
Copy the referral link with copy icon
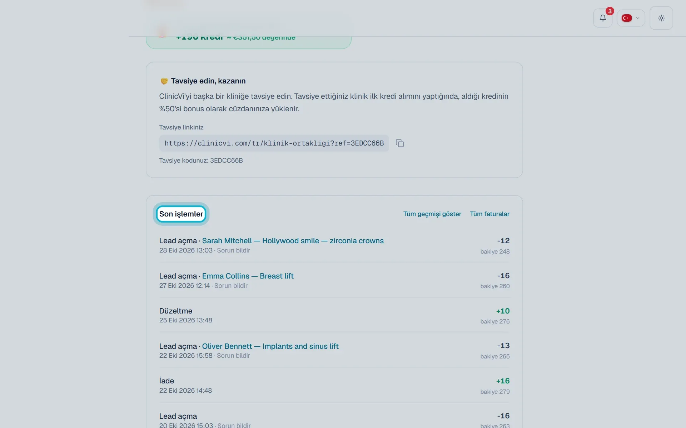(x=400, y=143)
